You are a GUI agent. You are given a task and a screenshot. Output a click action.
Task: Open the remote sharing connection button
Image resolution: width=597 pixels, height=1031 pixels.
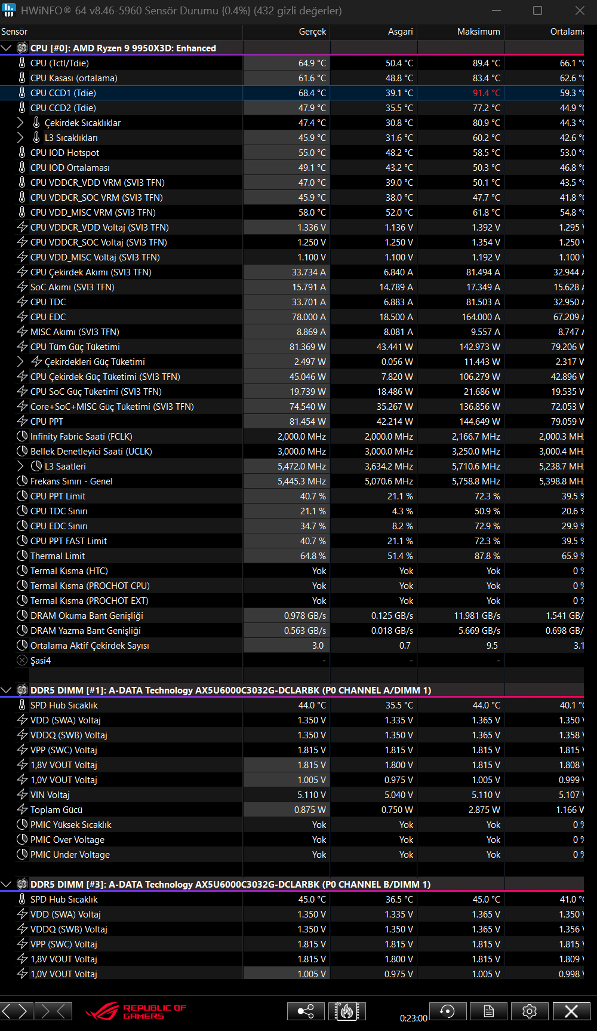[306, 1011]
